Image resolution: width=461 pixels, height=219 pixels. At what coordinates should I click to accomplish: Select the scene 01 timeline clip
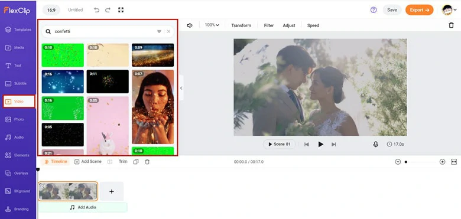(x=68, y=191)
